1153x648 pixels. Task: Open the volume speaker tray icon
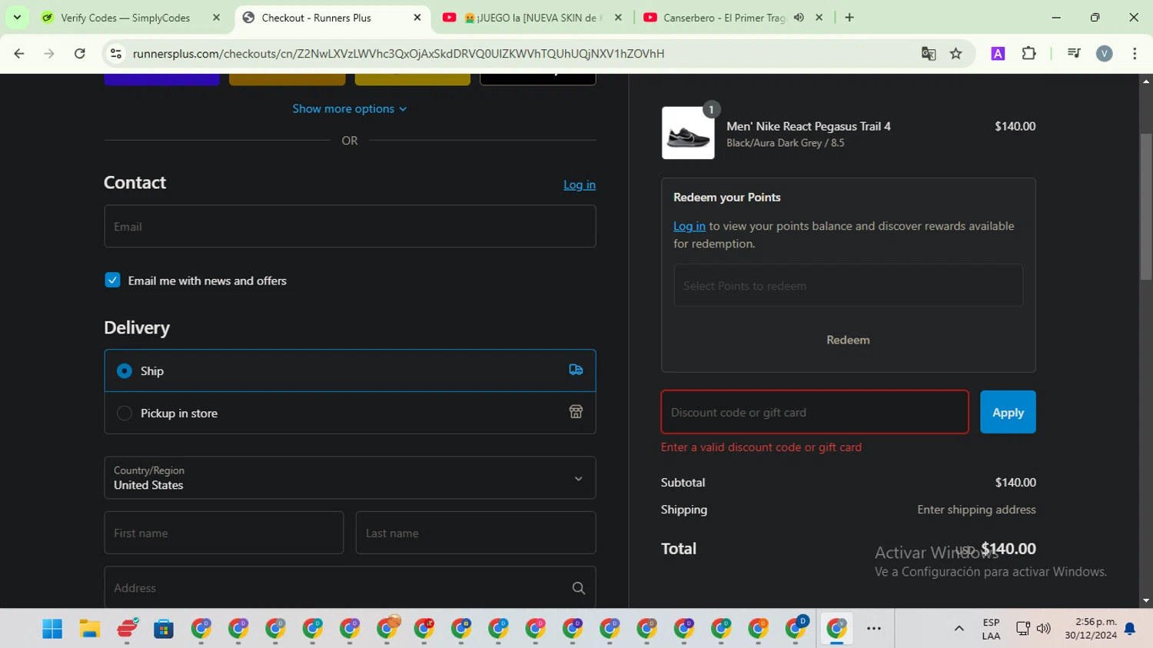pos(1043,629)
